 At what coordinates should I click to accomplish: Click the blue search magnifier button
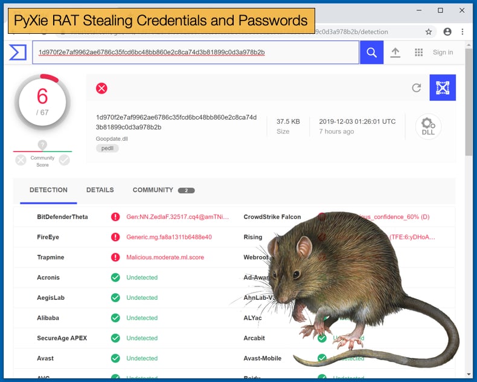click(371, 53)
